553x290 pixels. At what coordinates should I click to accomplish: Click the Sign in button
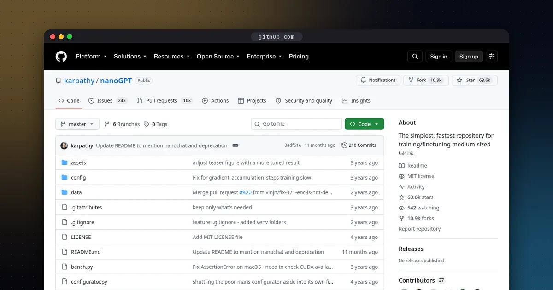click(439, 57)
